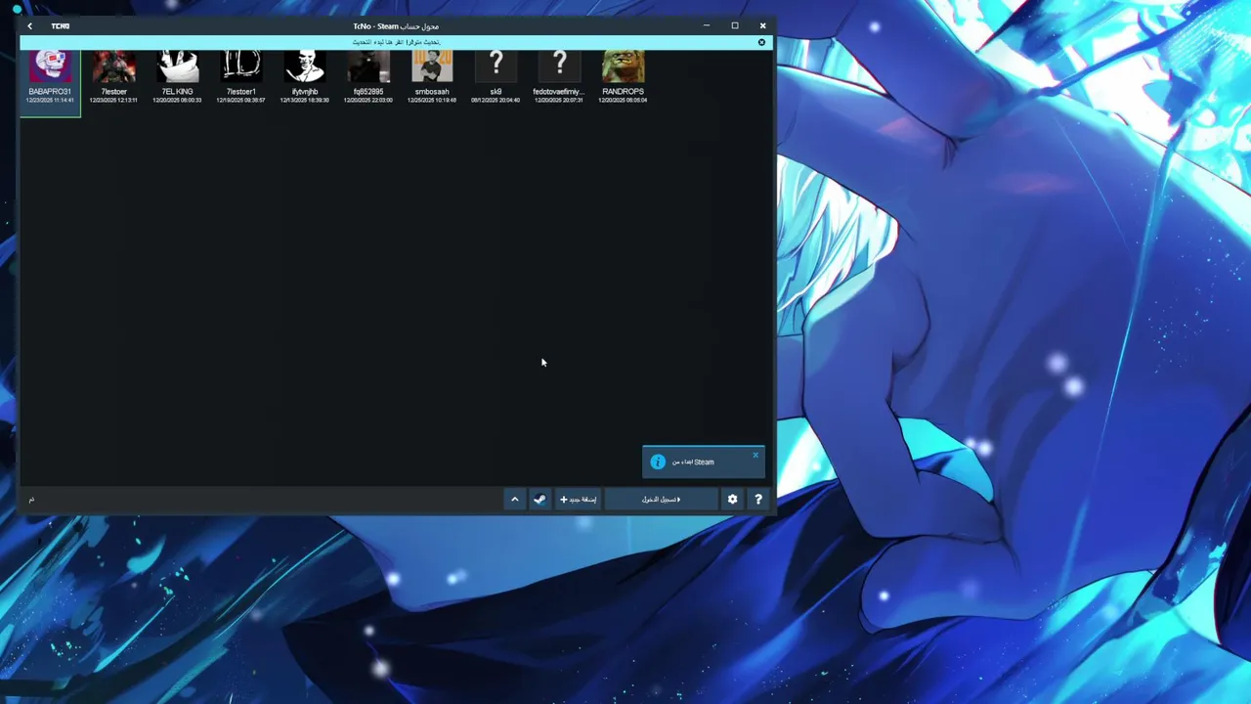Click the update available banner text
Screen dimensions: 1251x704
396,42
